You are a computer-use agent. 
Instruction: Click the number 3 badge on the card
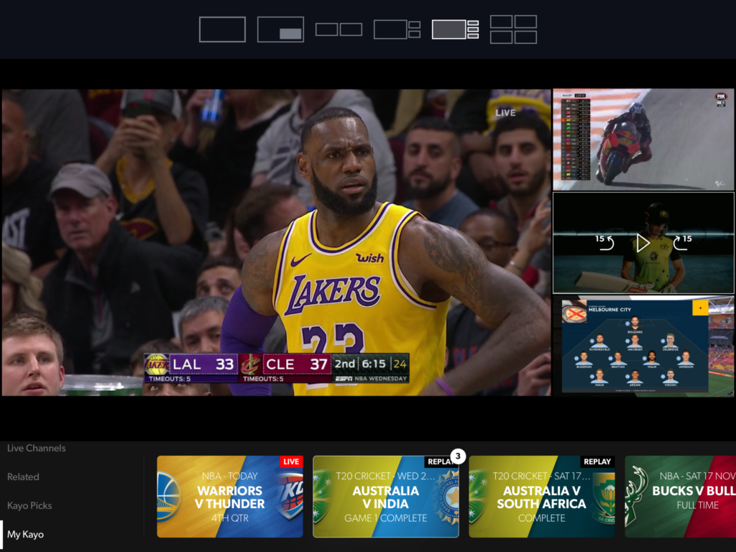(458, 456)
